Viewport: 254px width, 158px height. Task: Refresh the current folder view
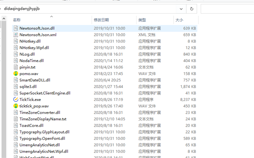[192, 9]
